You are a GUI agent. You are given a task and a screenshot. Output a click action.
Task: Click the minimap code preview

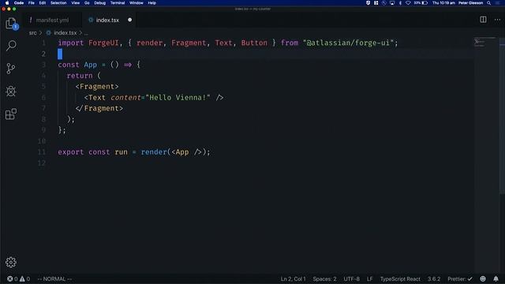(484, 42)
